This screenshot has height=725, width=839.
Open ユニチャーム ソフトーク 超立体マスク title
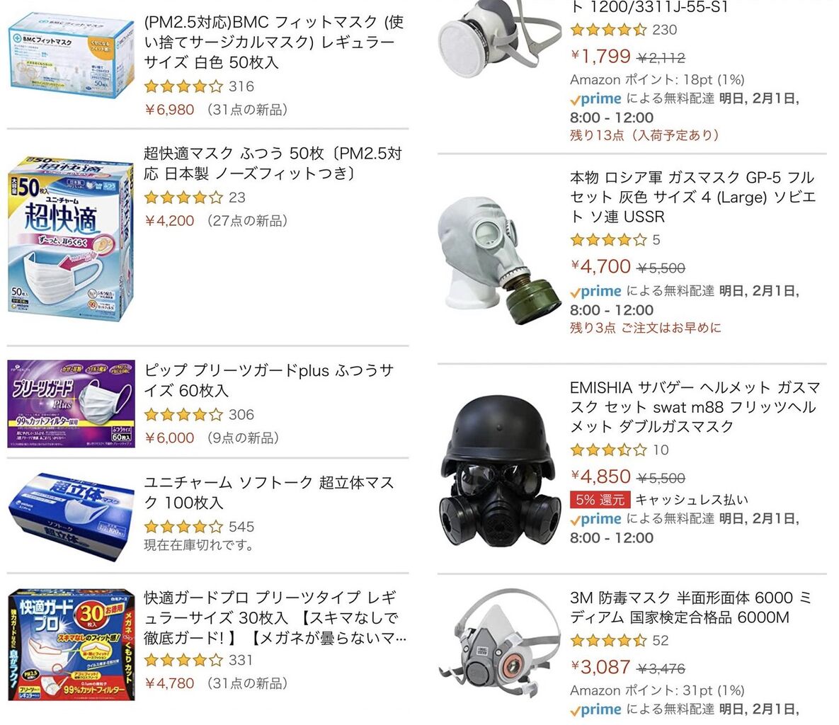tap(269, 492)
